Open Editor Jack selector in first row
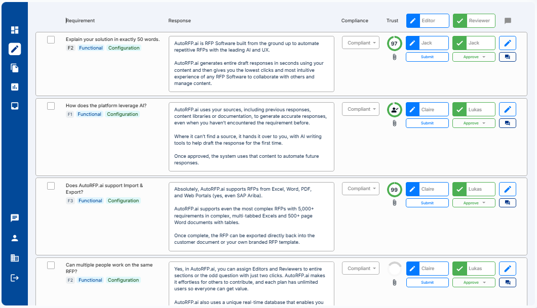Image resolution: width=537 pixels, height=308 pixels. (x=428, y=43)
